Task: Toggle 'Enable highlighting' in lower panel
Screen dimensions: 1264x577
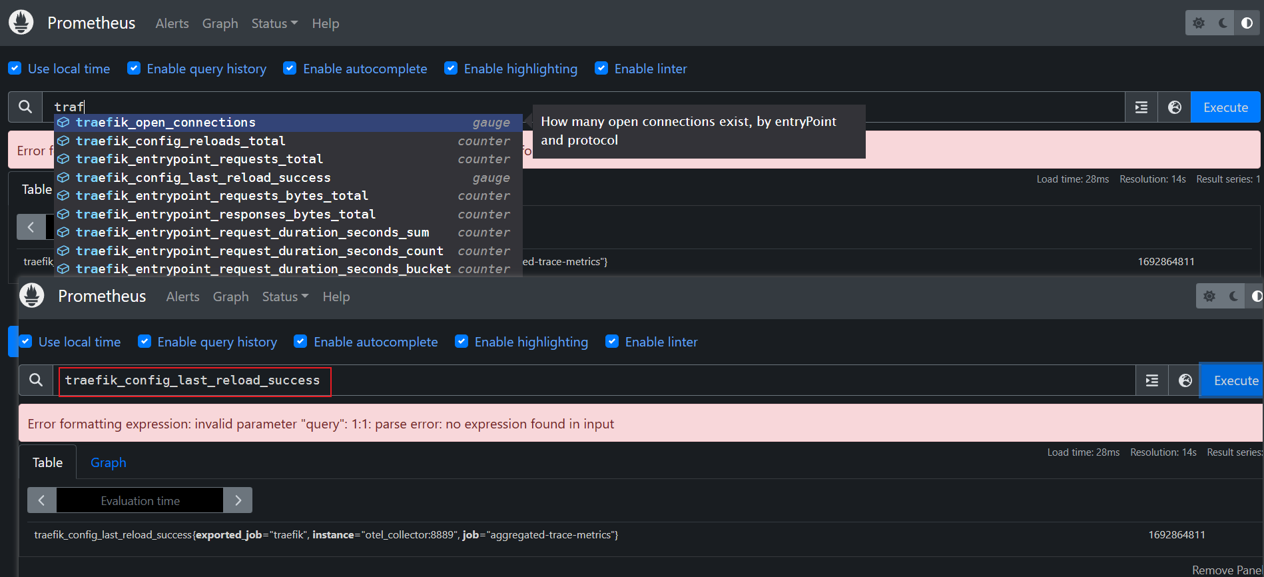Action: 462,341
